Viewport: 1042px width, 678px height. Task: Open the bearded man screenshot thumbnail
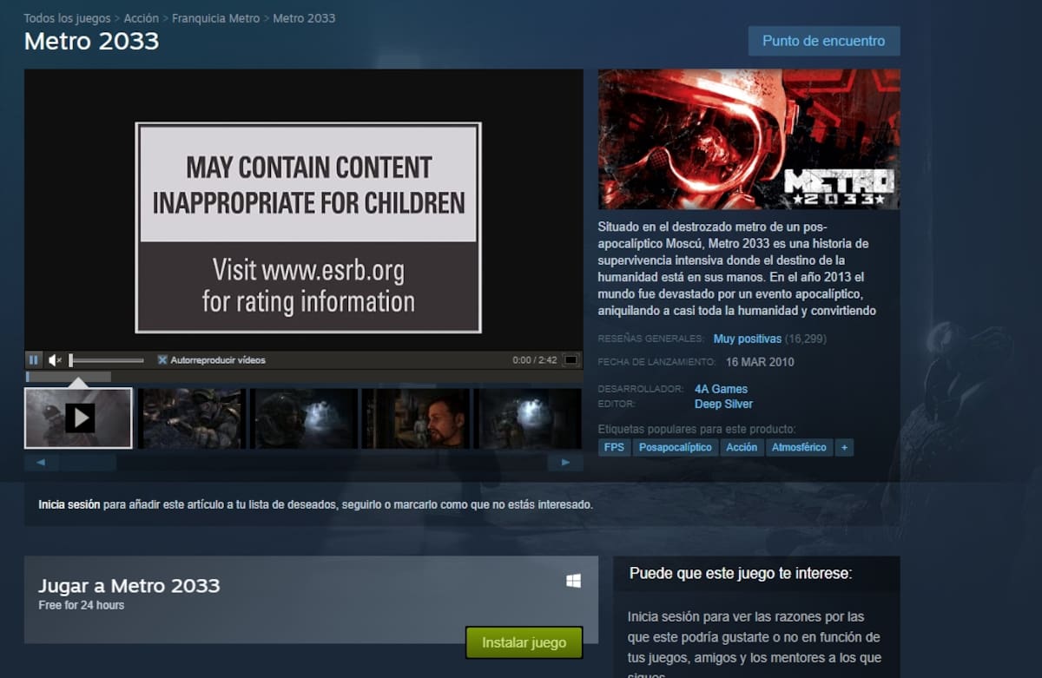click(416, 418)
